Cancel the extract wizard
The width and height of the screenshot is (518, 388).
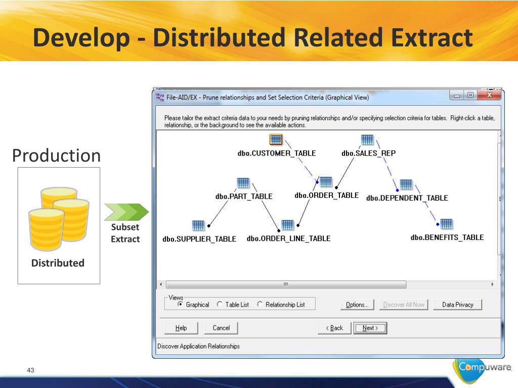[221, 328]
